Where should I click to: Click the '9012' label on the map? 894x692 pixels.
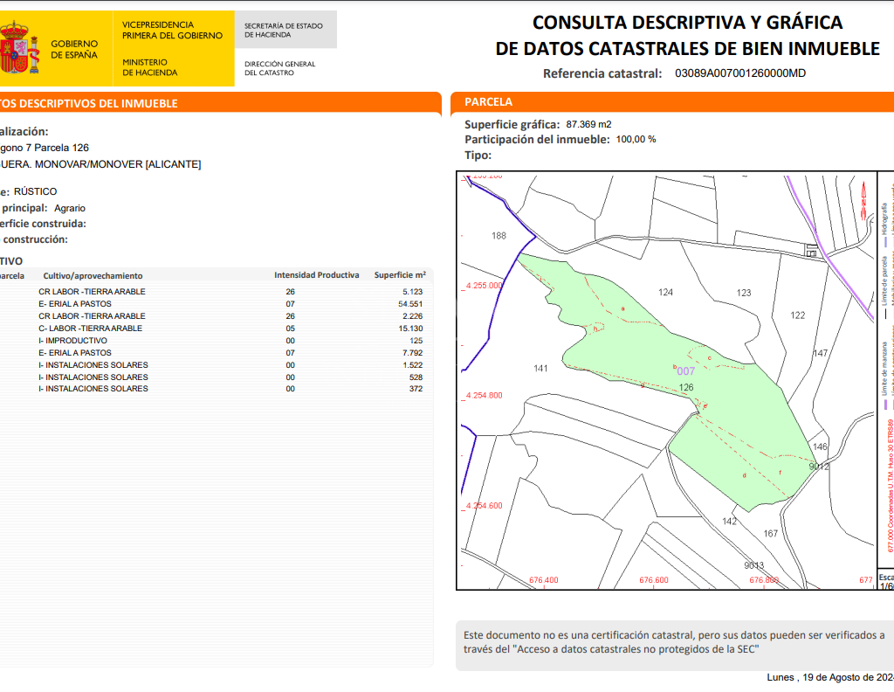click(819, 466)
